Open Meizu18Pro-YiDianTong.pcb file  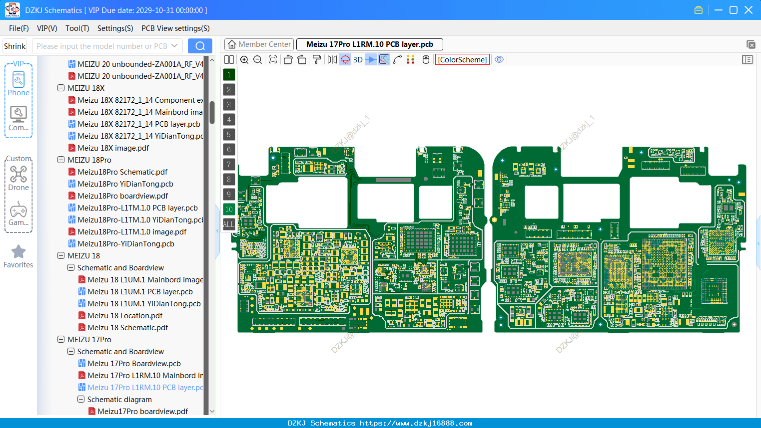click(x=125, y=243)
